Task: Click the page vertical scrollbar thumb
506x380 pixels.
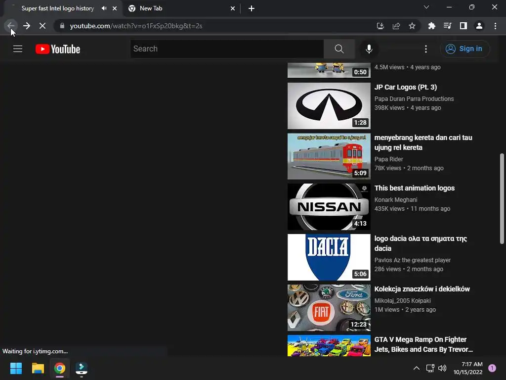Action: click(502, 199)
